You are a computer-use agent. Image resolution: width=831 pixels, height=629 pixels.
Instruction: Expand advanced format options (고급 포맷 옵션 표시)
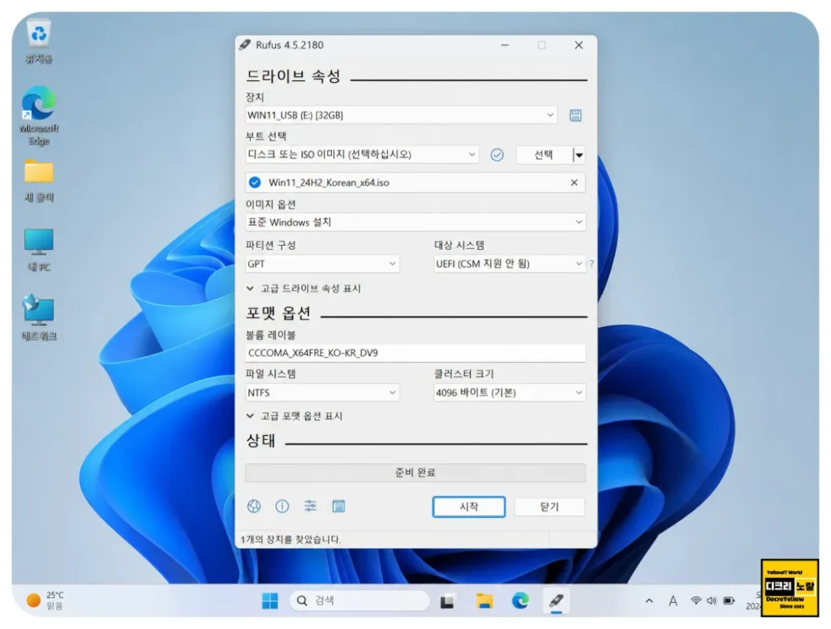[295, 416]
